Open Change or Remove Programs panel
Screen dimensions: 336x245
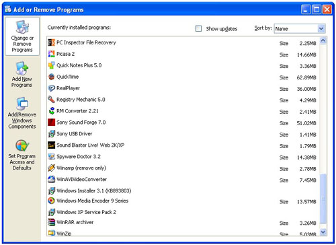point(22,36)
